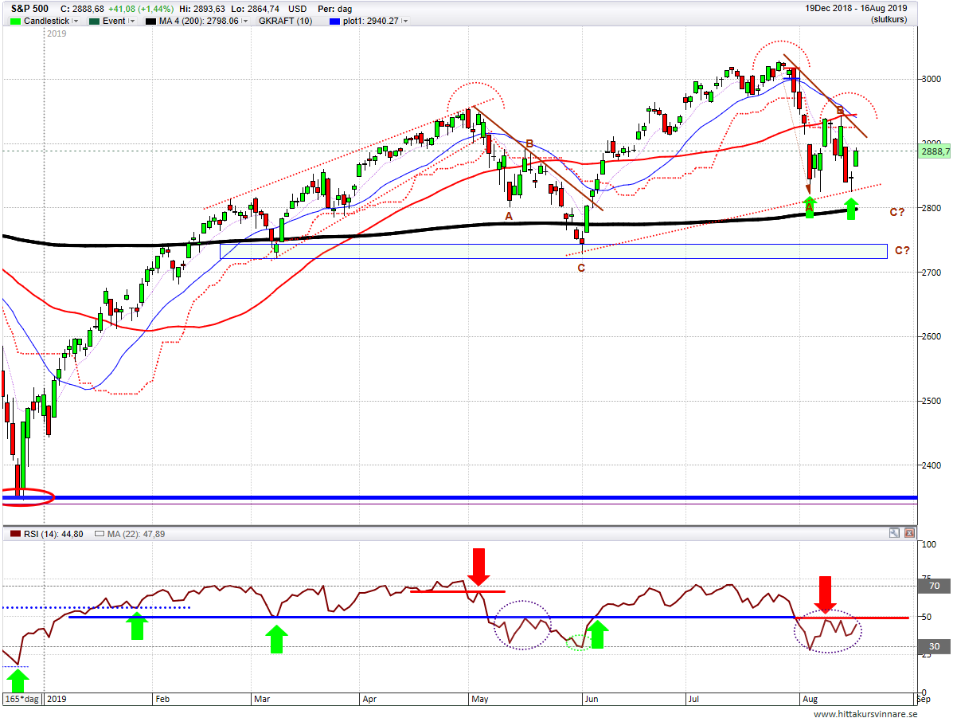This screenshot has width=953, height=718.
Task: Click the May label on time axis
Action: (x=479, y=699)
